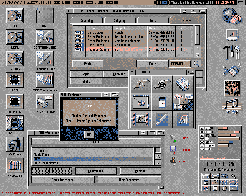Cycle the CARBON folder selector
The width and height of the screenshot is (246, 196).
(x=180, y=64)
